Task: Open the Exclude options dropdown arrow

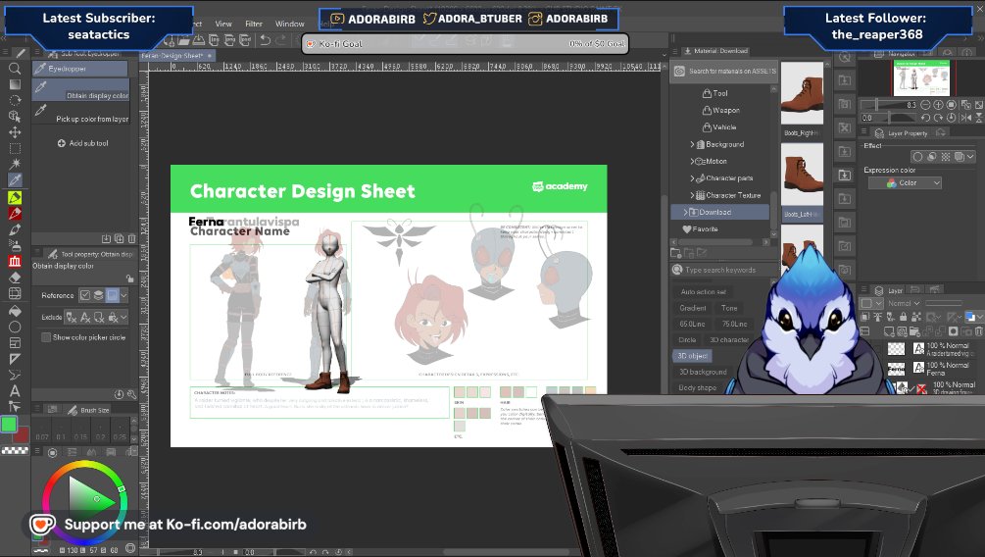Action: [124, 318]
